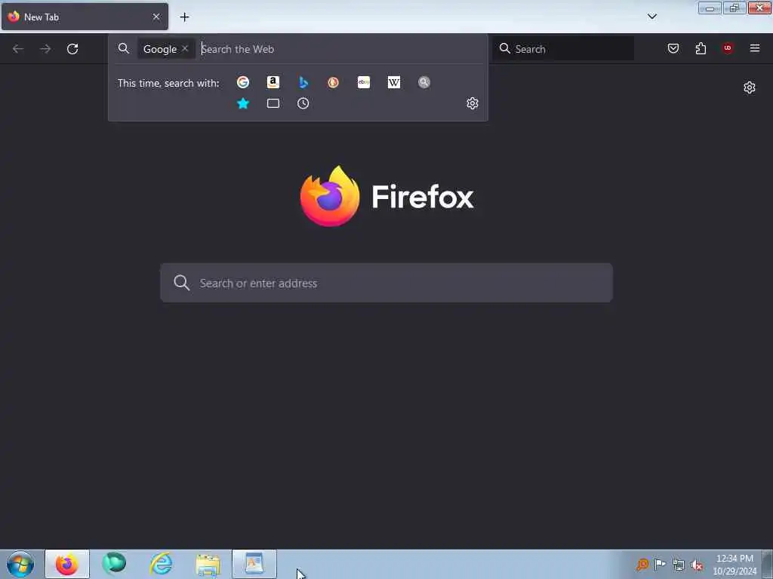
Task: Open Windows Explorer folder on taskbar
Action: [208, 564]
